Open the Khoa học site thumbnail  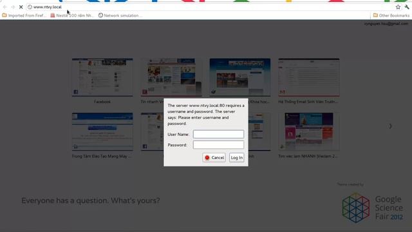pyautogui.click(x=240, y=77)
